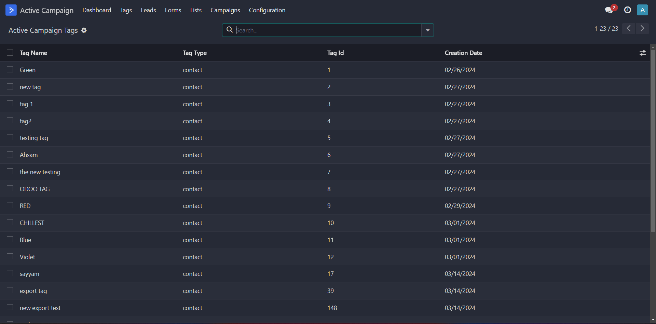Image resolution: width=656 pixels, height=324 pixels.
Task: Sort by the Tag Type column header
Action: (x=195, y=53)
